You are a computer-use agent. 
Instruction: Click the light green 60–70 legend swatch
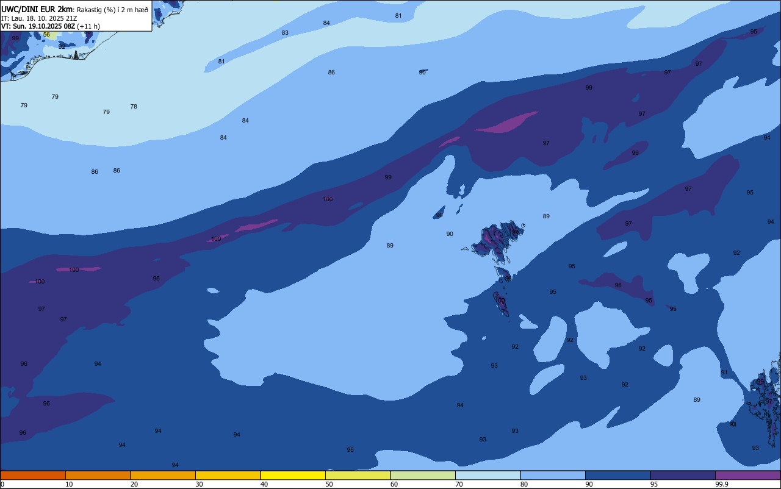[423, 475]
